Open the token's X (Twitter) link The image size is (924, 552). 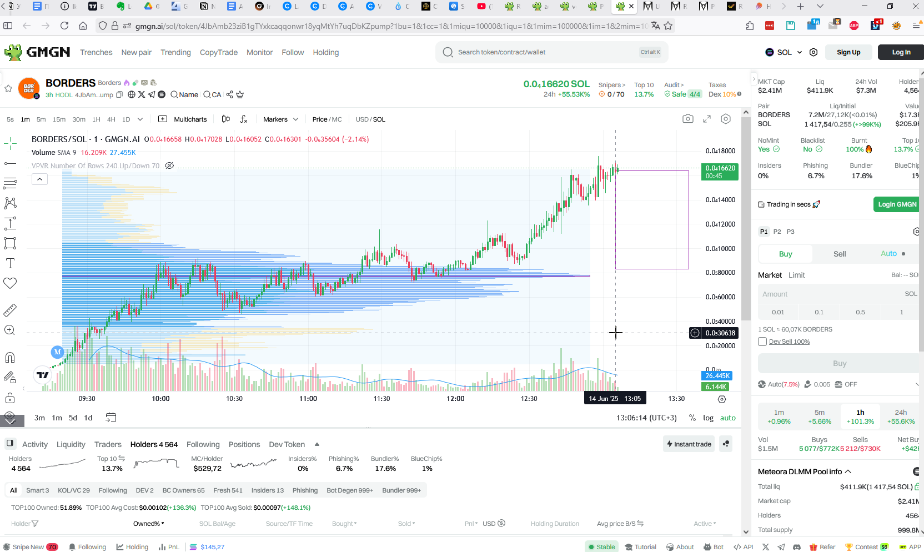coord(142,94)
